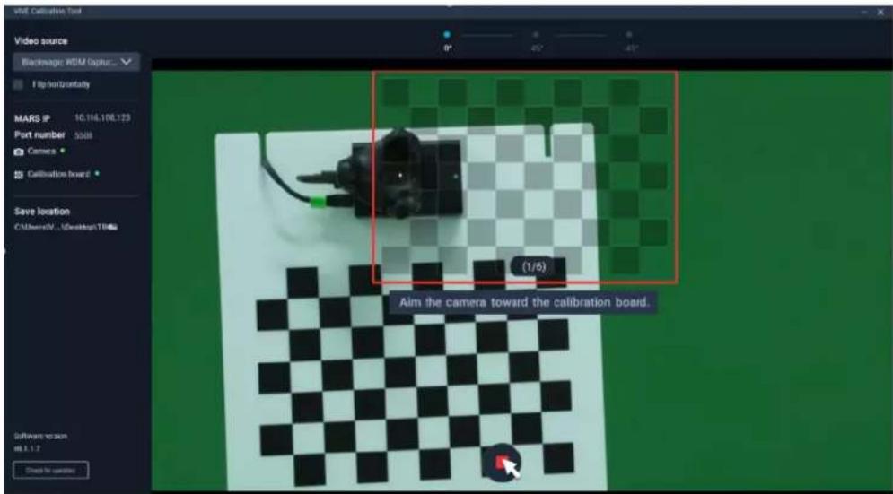This screenshot has width=893, height=494.
Task: Enable the Flip horizontally checkbox
Action: 19,84
